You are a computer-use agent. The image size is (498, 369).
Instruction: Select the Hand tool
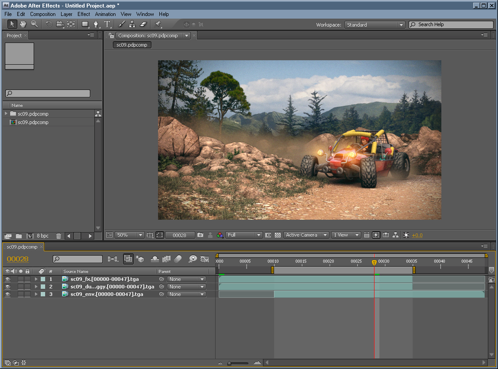point(23,24)
